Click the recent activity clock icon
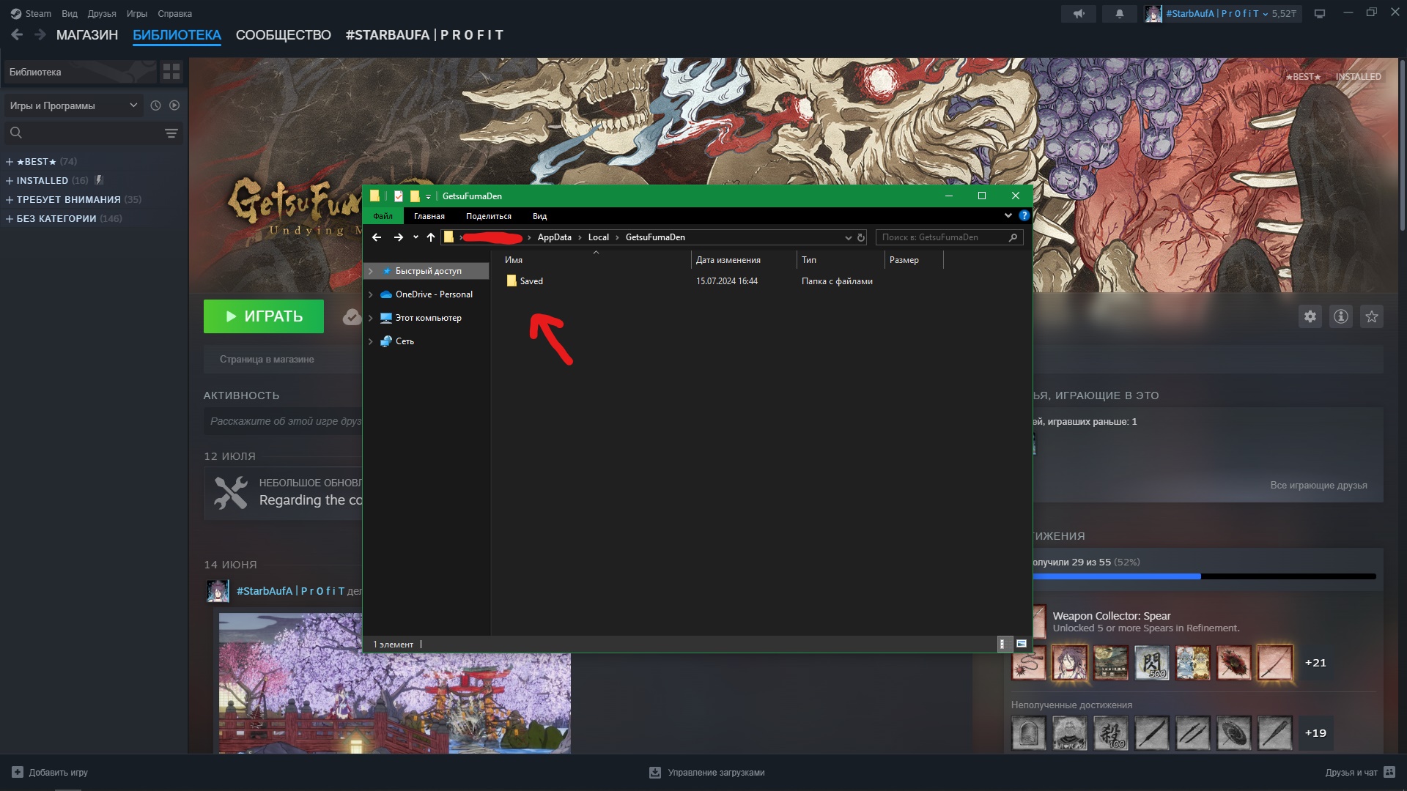 coord(155,105)
